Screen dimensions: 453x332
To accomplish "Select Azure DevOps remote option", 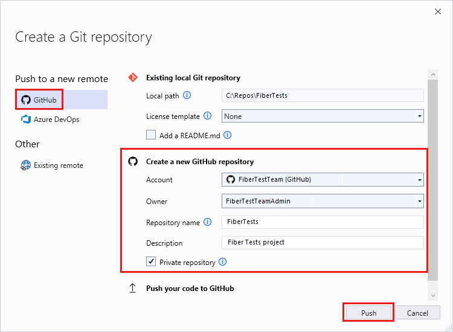I will pyautogui.click(x=56, y=120).
